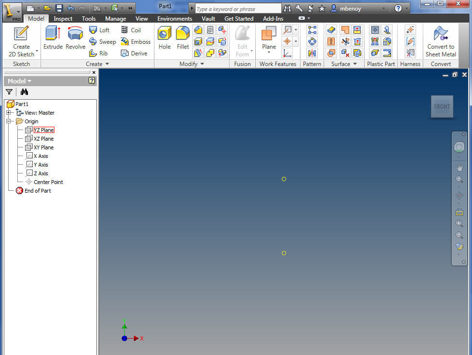Screen dimensions: 472x355
Task: Expand the View: Master node
Action: click(9, 113)
